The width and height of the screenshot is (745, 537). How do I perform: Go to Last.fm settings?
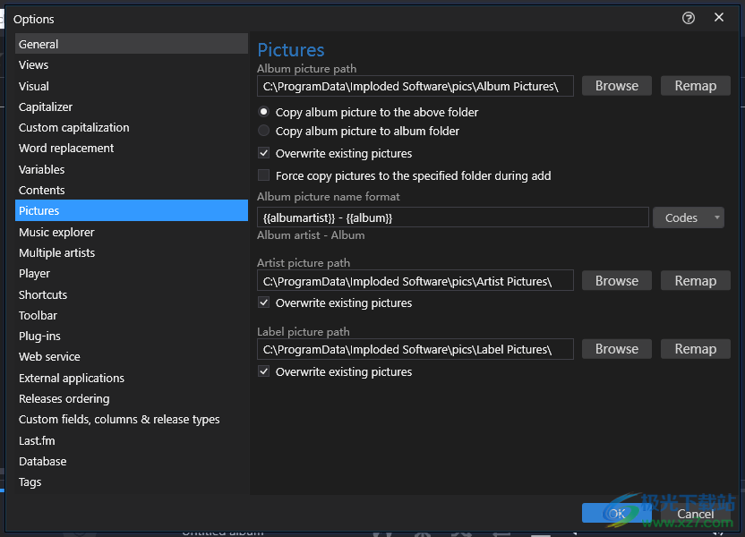coord(37,440)
